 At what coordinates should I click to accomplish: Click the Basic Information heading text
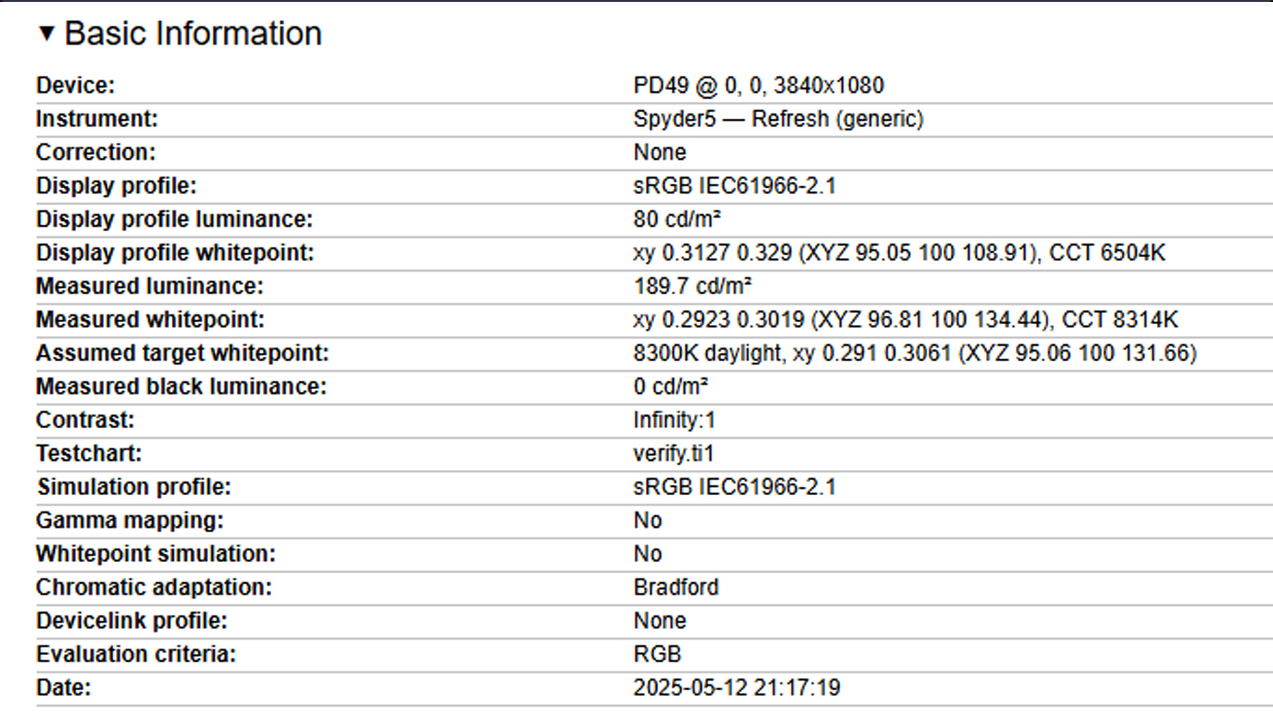[x=193, y=33]
